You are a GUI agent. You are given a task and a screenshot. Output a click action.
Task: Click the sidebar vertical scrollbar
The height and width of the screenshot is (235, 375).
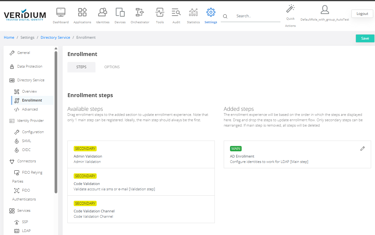pos(56,122)
